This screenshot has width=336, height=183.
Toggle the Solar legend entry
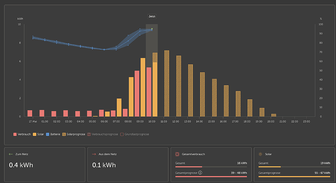pyautogui.click(x=38, y=134)
